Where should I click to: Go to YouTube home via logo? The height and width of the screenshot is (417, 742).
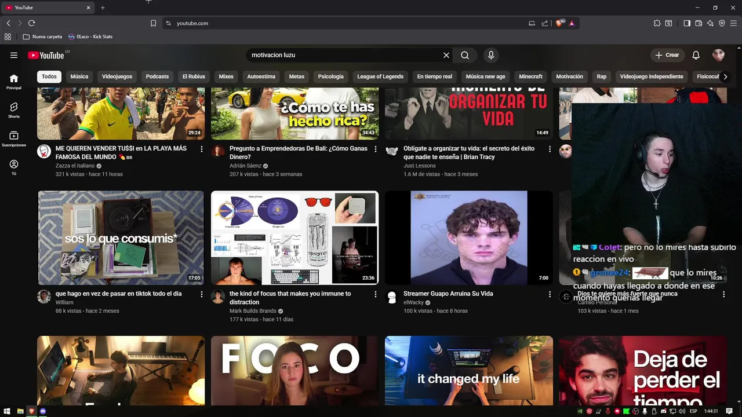click(x=46, y=55)
